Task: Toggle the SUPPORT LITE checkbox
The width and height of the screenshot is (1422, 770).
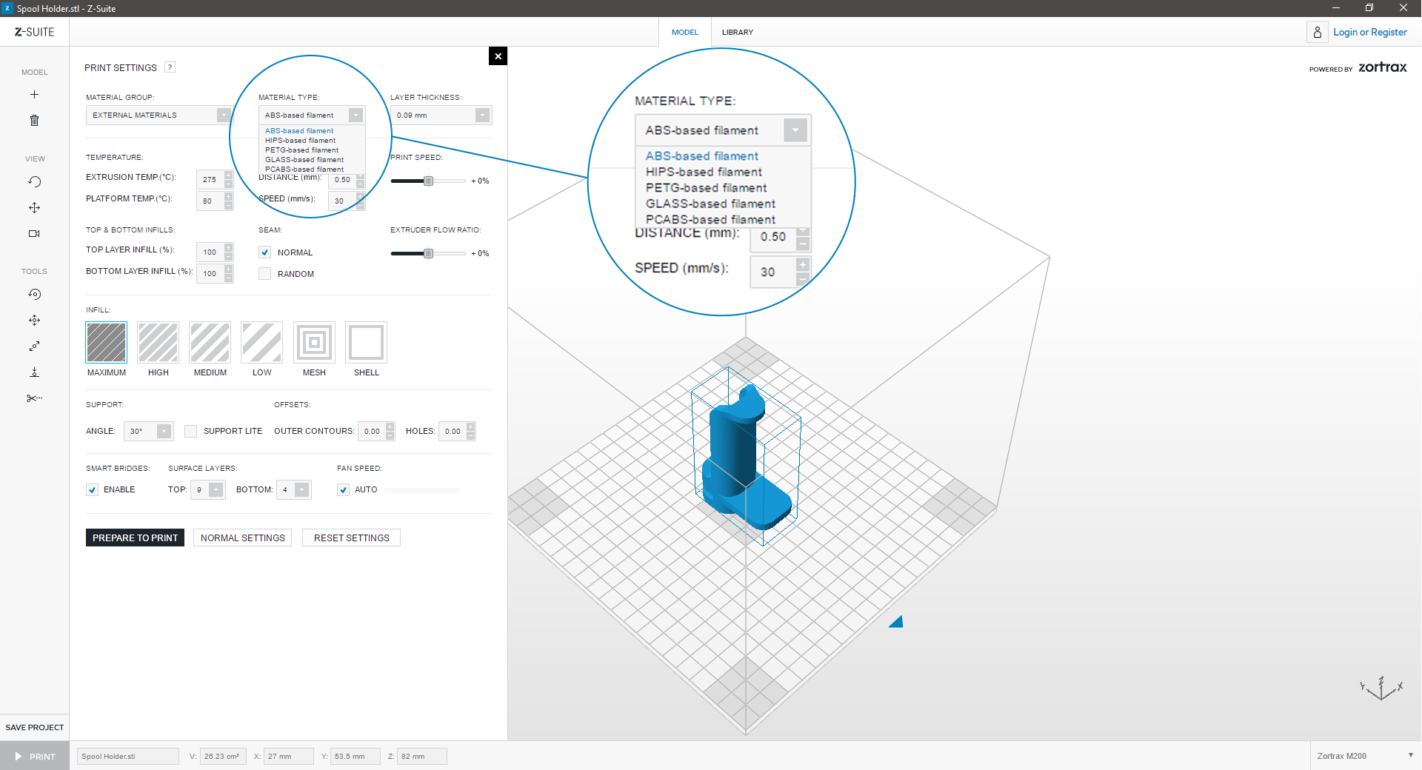Action: [x=191, y=431]
